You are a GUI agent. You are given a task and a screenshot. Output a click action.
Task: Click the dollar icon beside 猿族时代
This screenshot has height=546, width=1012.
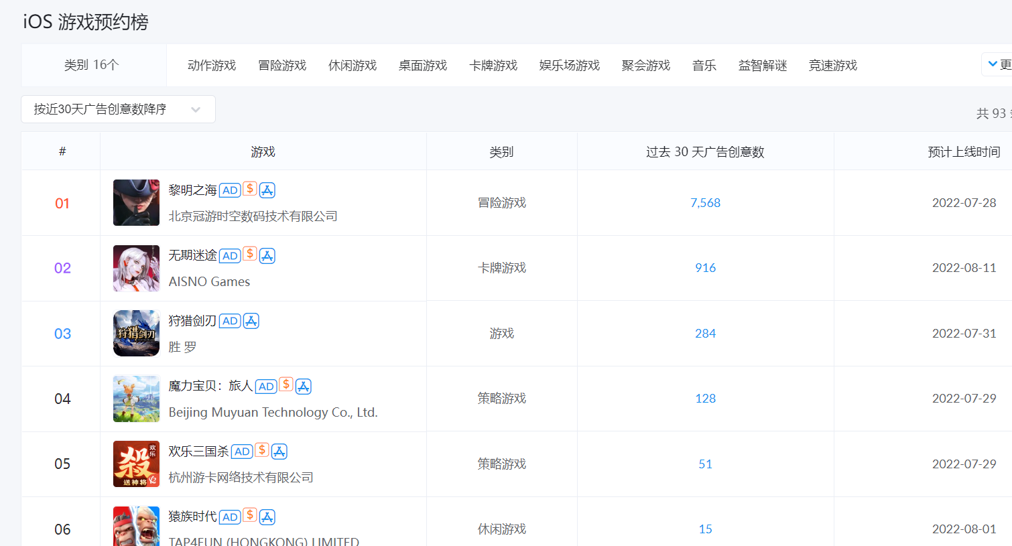pyautogui.click(x=250, y=515)
